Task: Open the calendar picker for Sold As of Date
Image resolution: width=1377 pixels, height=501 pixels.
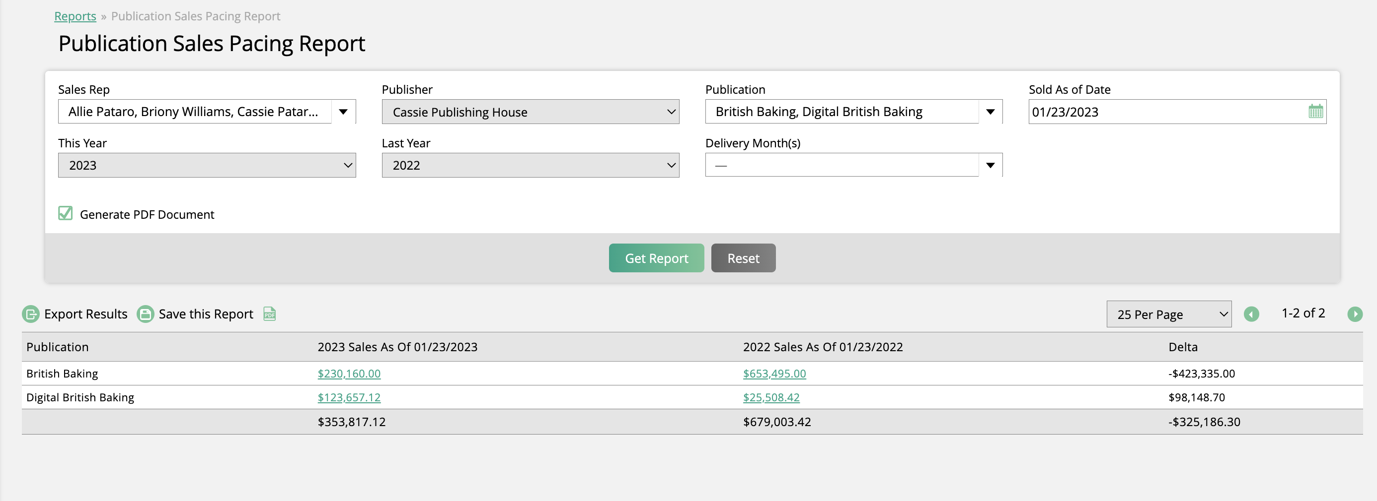Action: [x=1316, y=112]
